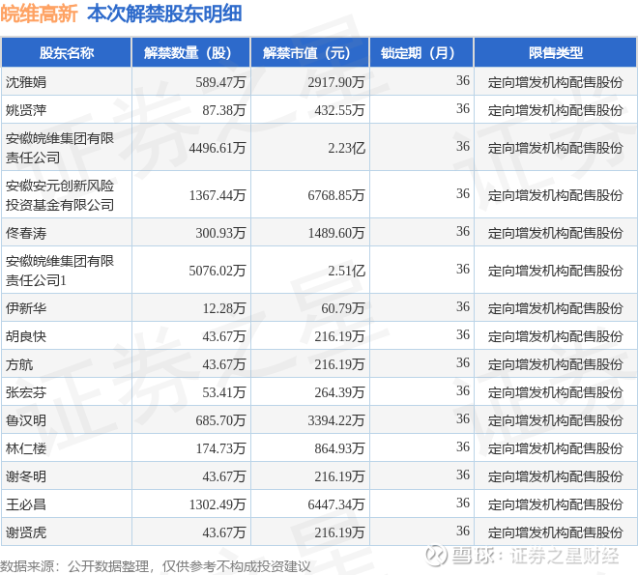Select the 佟春涛 shareholder name
The height and width of the screenshot is (575, 638).
tap(26, 233)
